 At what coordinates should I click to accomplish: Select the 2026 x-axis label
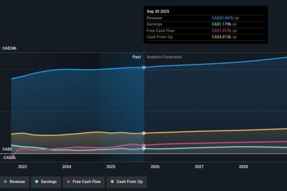click(x=155, y=167)
